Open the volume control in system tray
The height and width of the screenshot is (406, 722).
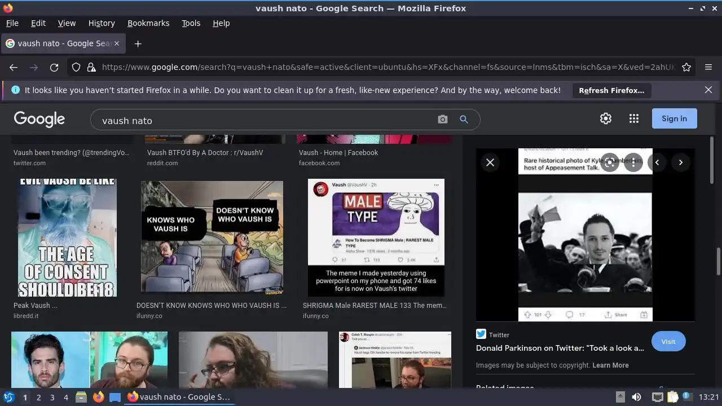(x=636, y=397)
